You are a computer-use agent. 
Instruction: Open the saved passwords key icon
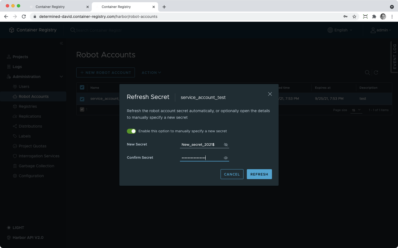tap(345, 17)
